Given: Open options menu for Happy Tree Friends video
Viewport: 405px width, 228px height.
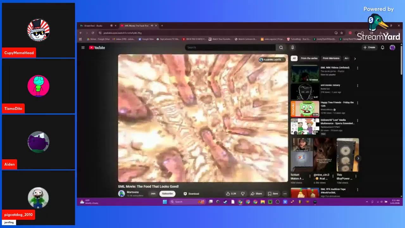Looking at the screenshot, I should tap(358, 103).
